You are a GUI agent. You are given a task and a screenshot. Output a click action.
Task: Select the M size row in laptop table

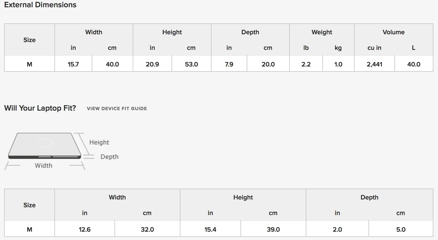click(x=219, y=229)
